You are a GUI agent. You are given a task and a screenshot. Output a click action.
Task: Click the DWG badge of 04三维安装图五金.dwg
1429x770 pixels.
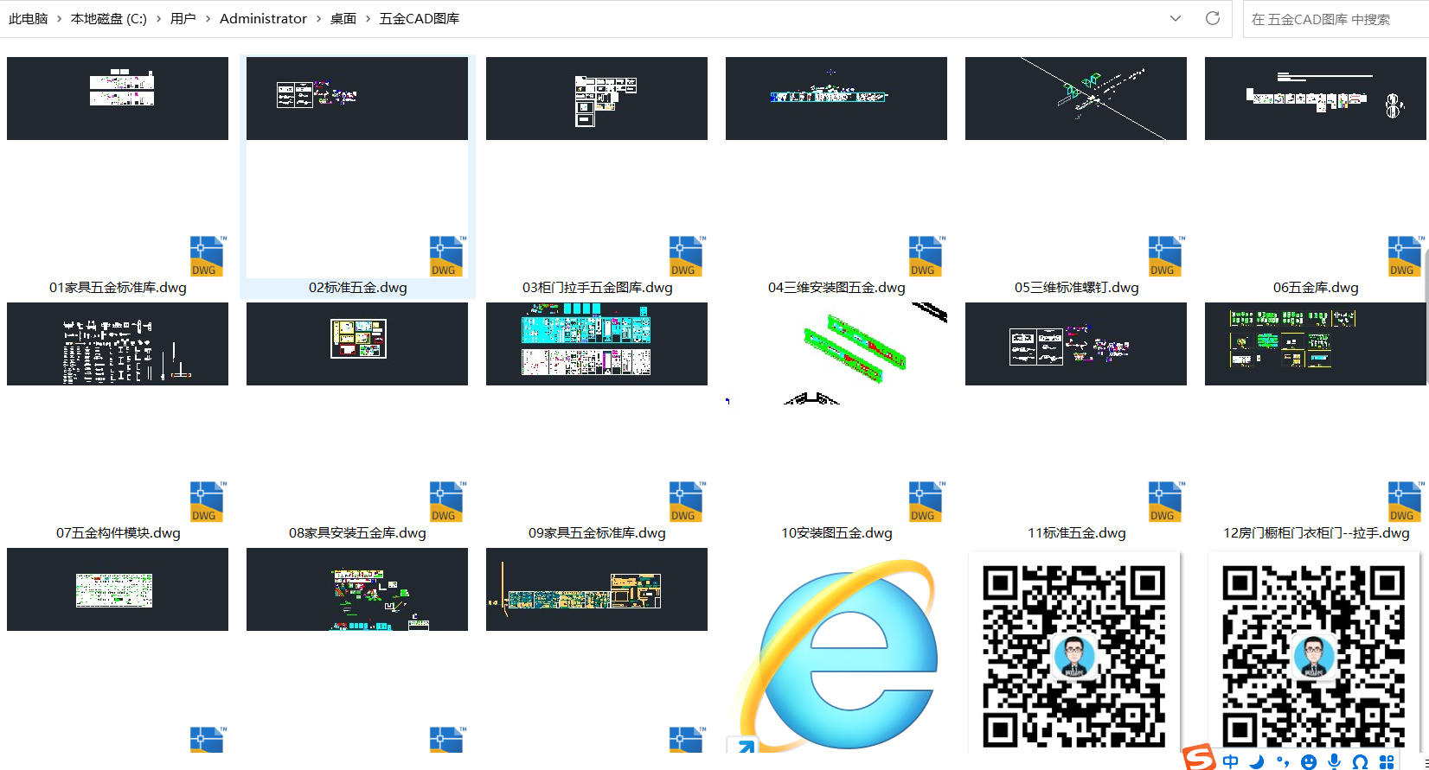pyautogui.click(x=926, y=257)
